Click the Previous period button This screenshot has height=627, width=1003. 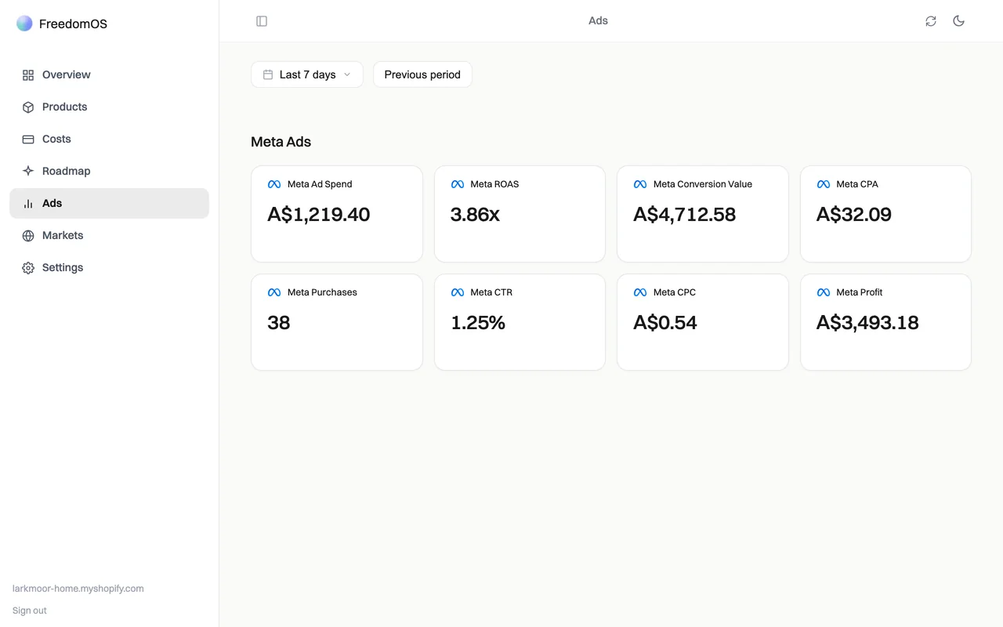(422, 74)
